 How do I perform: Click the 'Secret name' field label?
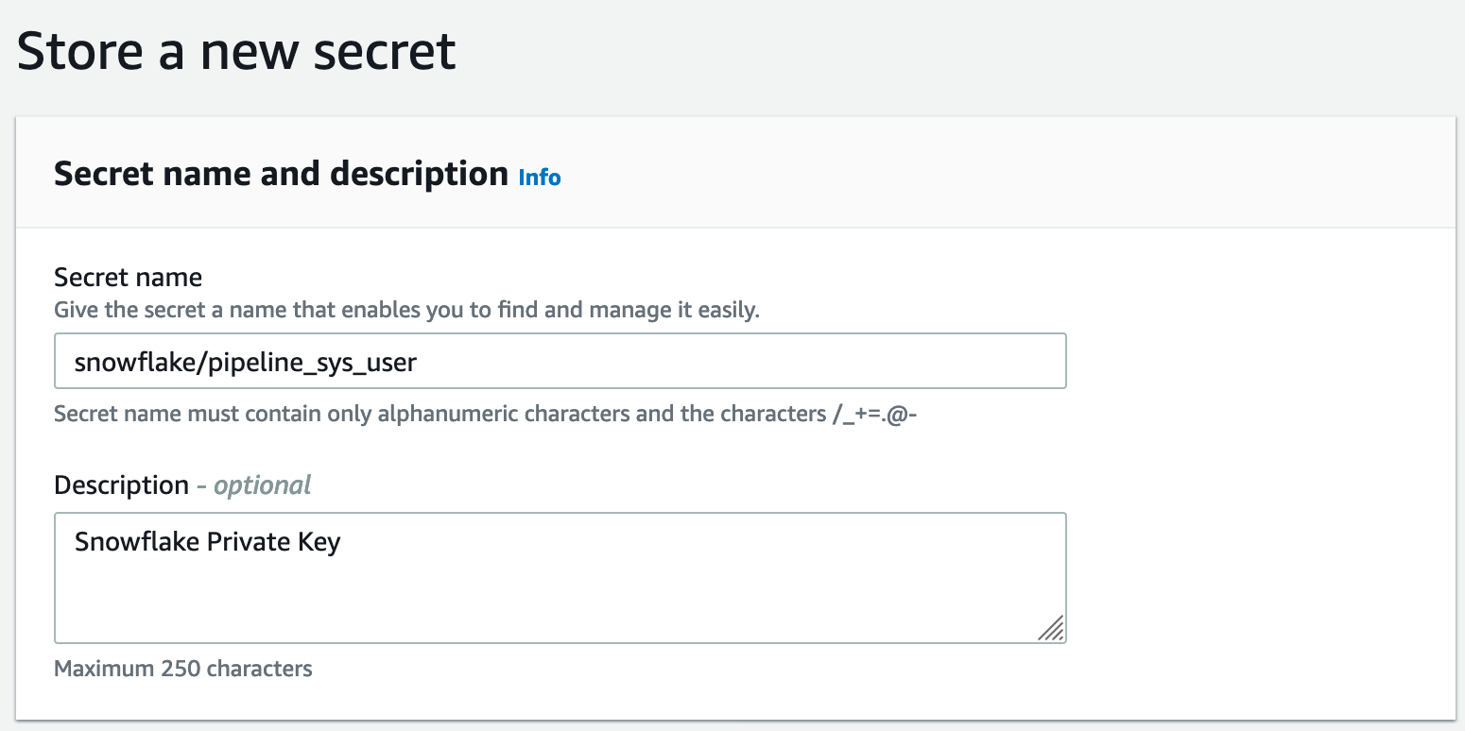click(129, 278)
